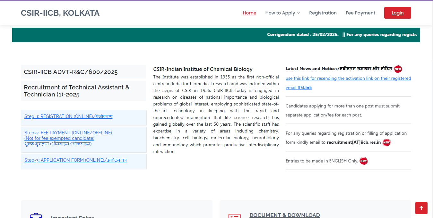Click the CSIR-IICB, KOLKATA site title
The height and width of the screenshot is (218, 433).
[60, 13]
